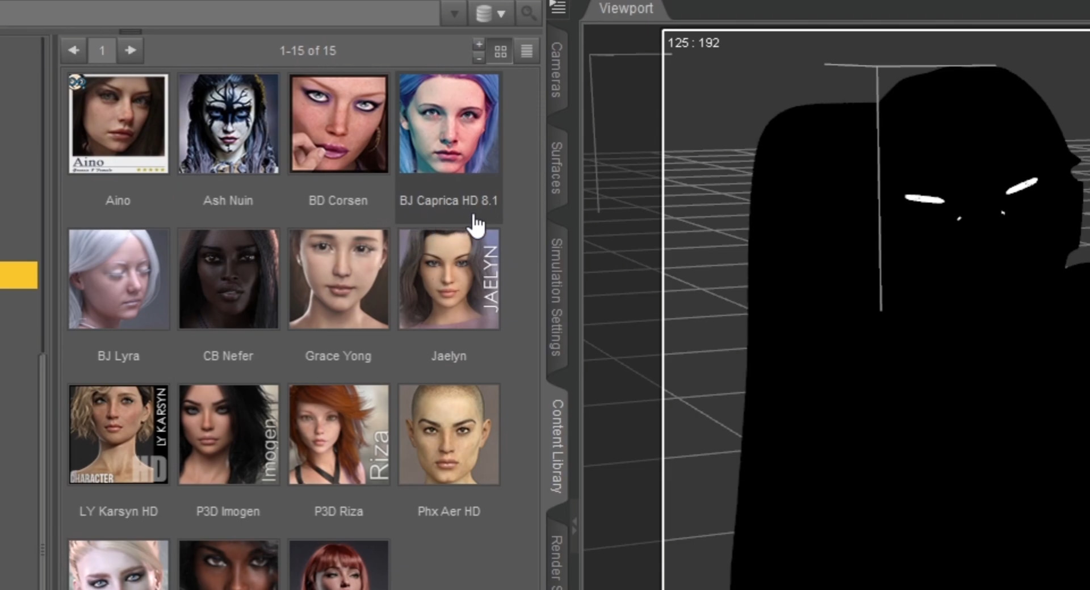The width and height of the screenshot is (1090, 590).
Task: Go to the previous page of results
Action: coord(74,50)
